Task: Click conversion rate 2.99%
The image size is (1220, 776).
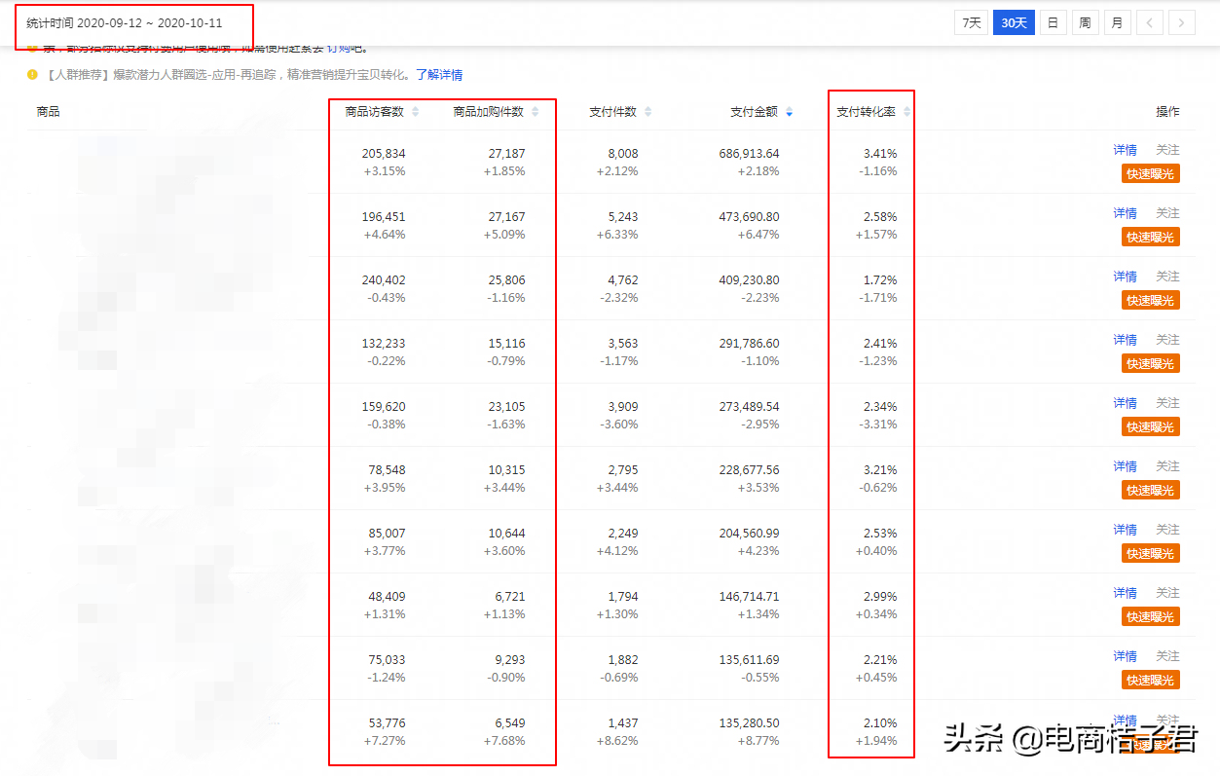Action: pyautogui.click(x=880, y=597)
